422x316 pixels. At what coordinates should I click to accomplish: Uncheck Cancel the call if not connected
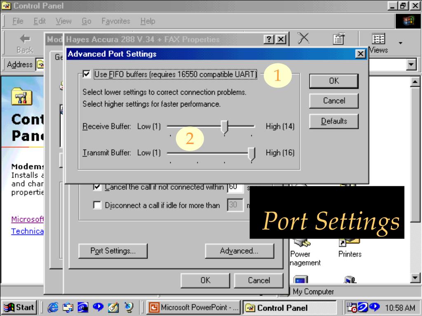coord(97,187)
